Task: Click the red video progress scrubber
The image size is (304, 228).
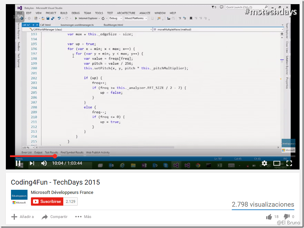Action: (55, 156)
